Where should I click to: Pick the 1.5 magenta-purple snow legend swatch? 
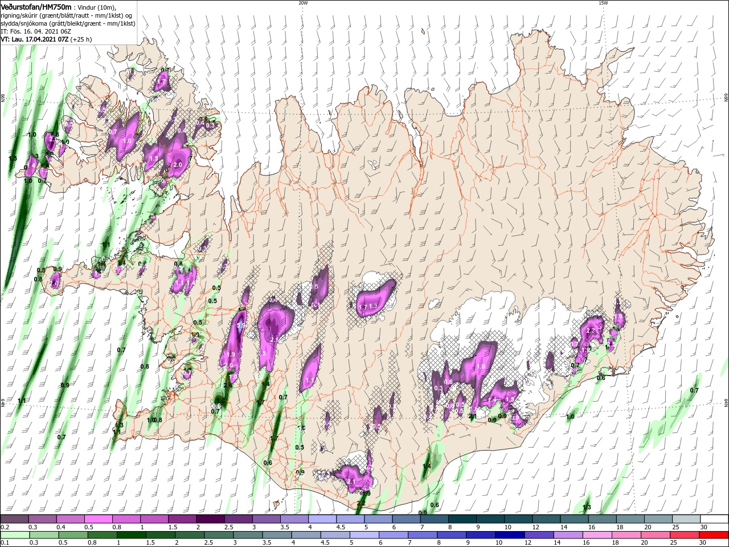point(182,519)
